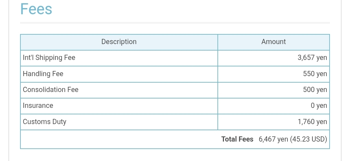The image size is (350, 161).
Task: Click the Fees section heading
Action: [x=36, y=9]
